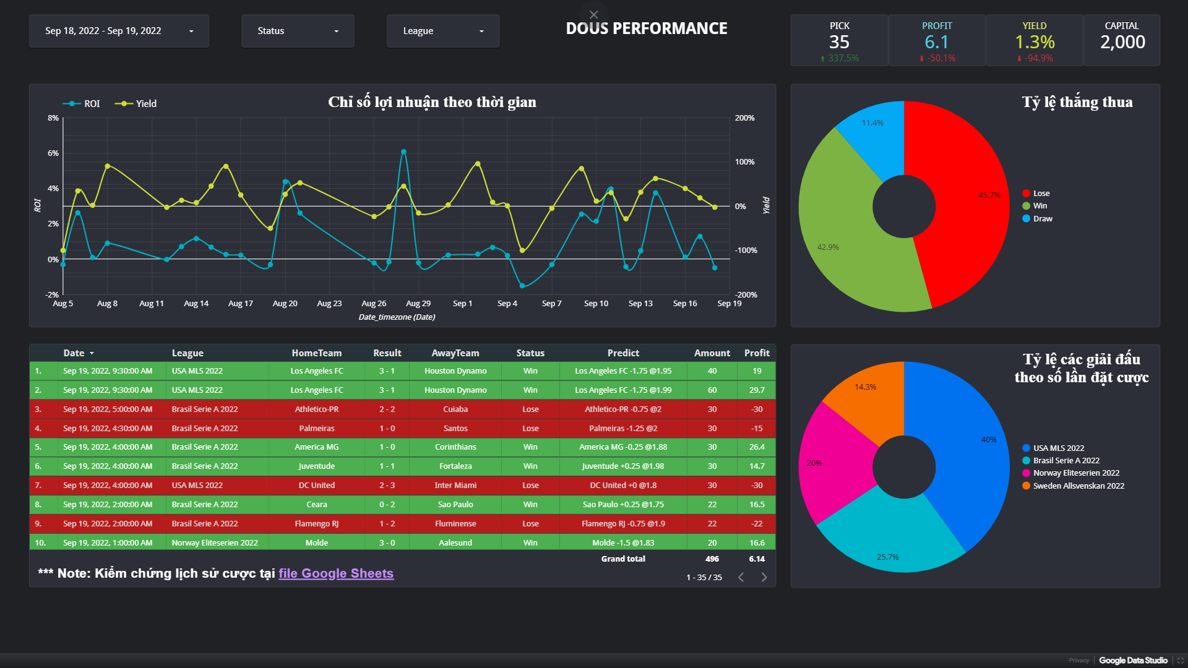Open the date range dropdown
Viewport: 1188px width, 668px height.
coord(119,31)
